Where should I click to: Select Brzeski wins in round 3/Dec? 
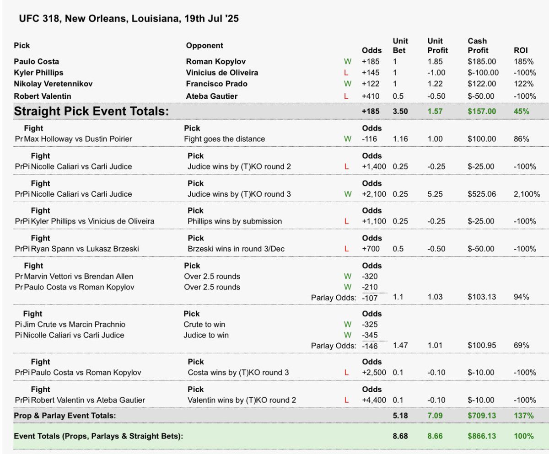click(x=236, y=249)
